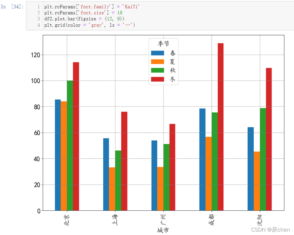The width and height of the screenshot is (294, 235).
Task: Click the blue spring bar for 广州
Action: tap(154, 175)
